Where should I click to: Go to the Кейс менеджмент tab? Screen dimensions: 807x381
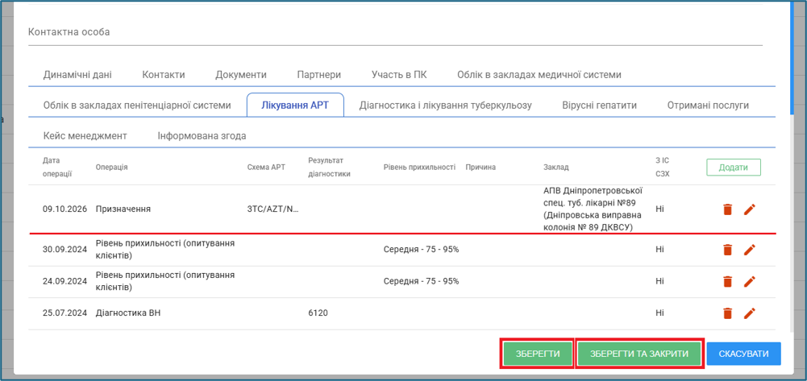85,136
